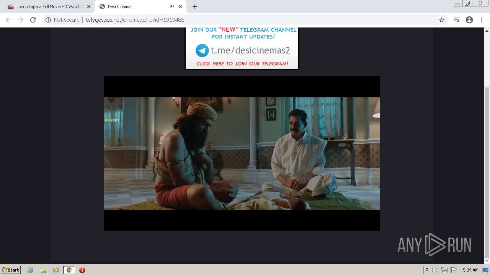Close the Looop Lapeta tab
This screenshot has width=490, height=275.
(88, 6)
